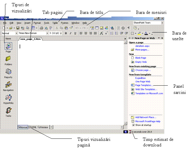This screenshot has height=150, width=191.
Task: Click the Bold formatting button
Action: [66, 33]
